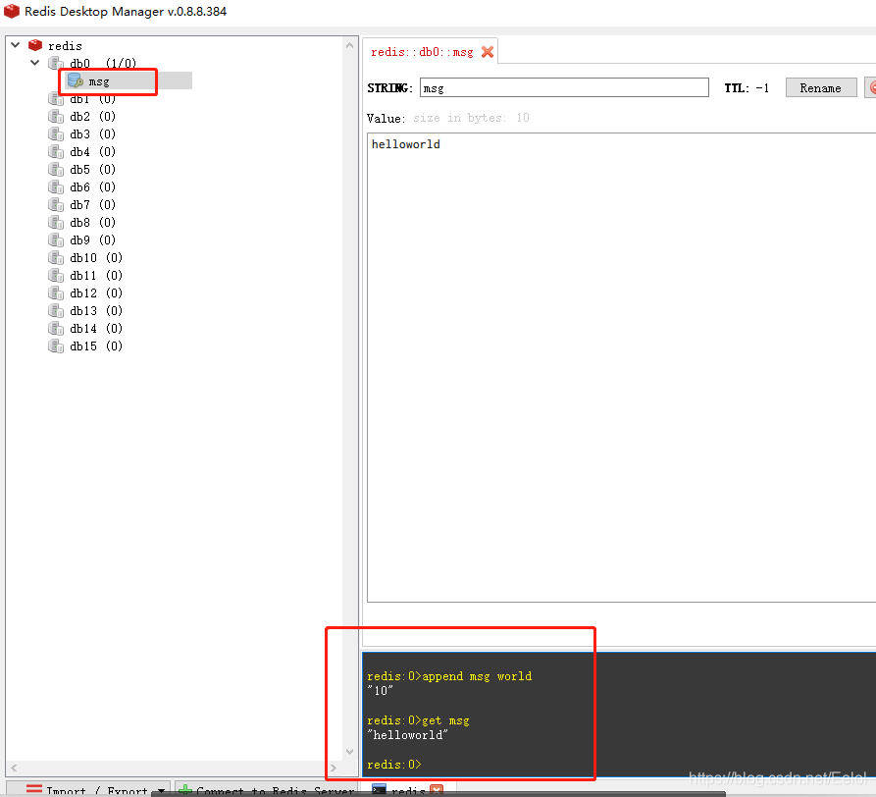
Task: Click the db12 database icon
Action: (x=56, y=292)
